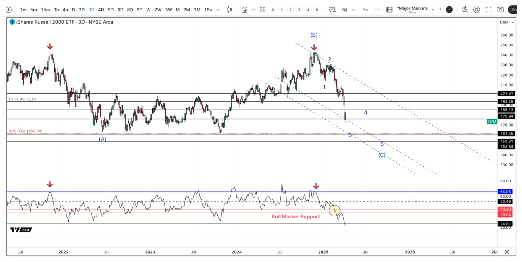Click the iShares Russell 2000 ETF title
This screenshot has width=522, height=262.
65,22
